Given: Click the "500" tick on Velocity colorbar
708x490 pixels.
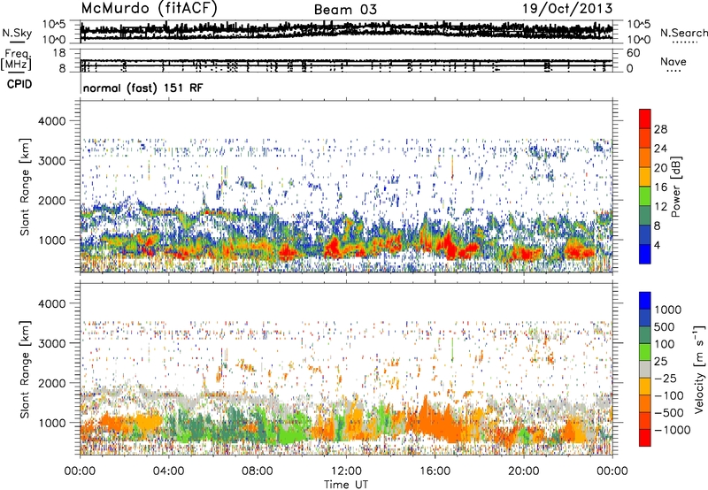Looking at the screenshot, I should 665,327.
